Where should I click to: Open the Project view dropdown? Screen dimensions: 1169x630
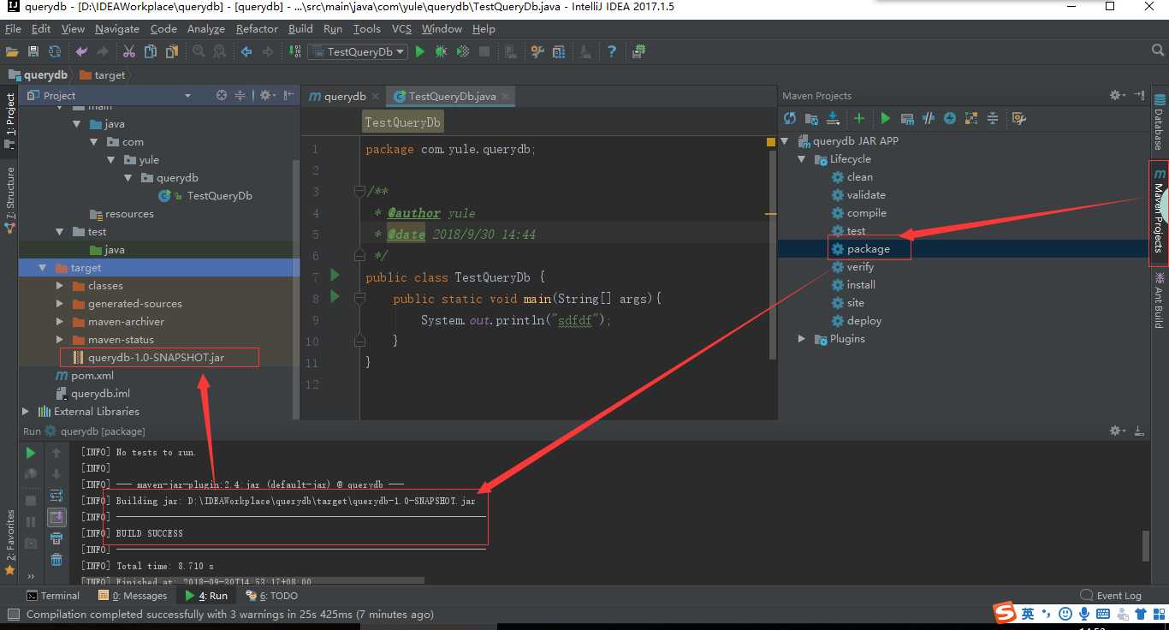click(187, 96)
